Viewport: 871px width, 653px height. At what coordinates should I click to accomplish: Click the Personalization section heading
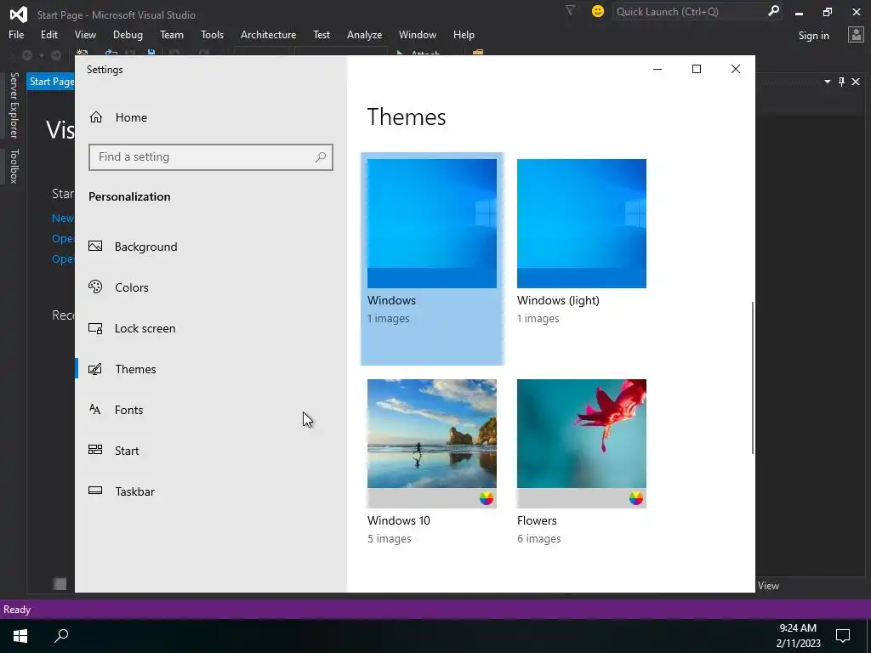(129, 196)
